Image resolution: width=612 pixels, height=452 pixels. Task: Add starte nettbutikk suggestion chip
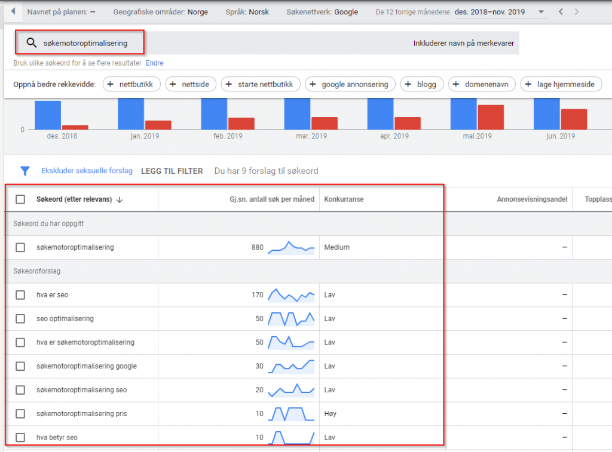tap(261, 84)
